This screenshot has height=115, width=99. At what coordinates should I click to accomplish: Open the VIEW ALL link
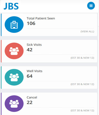point(87,31)
